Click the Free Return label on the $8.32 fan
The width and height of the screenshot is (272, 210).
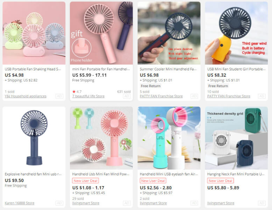218,86
